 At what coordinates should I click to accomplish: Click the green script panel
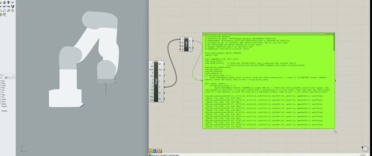click(268, 81)
